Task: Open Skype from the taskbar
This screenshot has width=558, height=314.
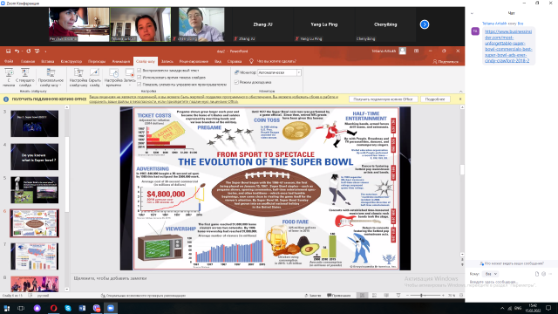Action: 68,308
